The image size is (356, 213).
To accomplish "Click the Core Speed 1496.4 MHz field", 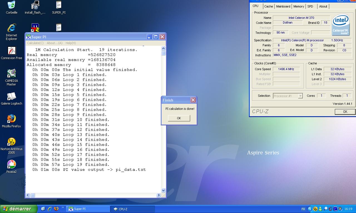I will coord(286,69).
